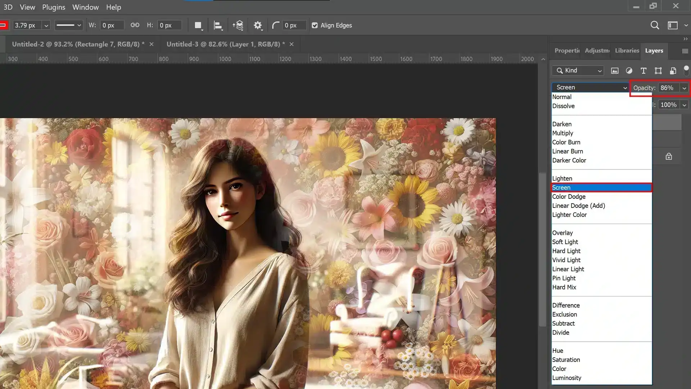
Task: Close the Untitled-3 tab
Action: pos(292,44)
